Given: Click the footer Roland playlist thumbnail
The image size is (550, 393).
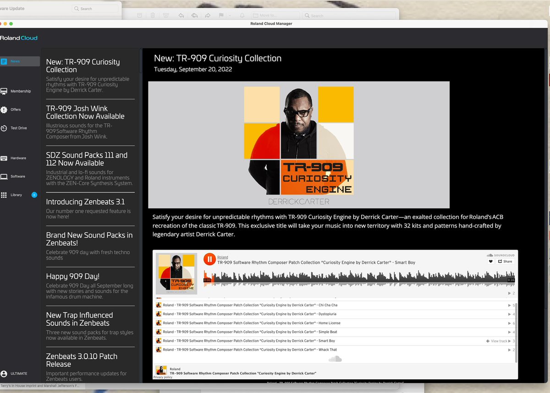Looking at the screenshot, I should point(161,370).
